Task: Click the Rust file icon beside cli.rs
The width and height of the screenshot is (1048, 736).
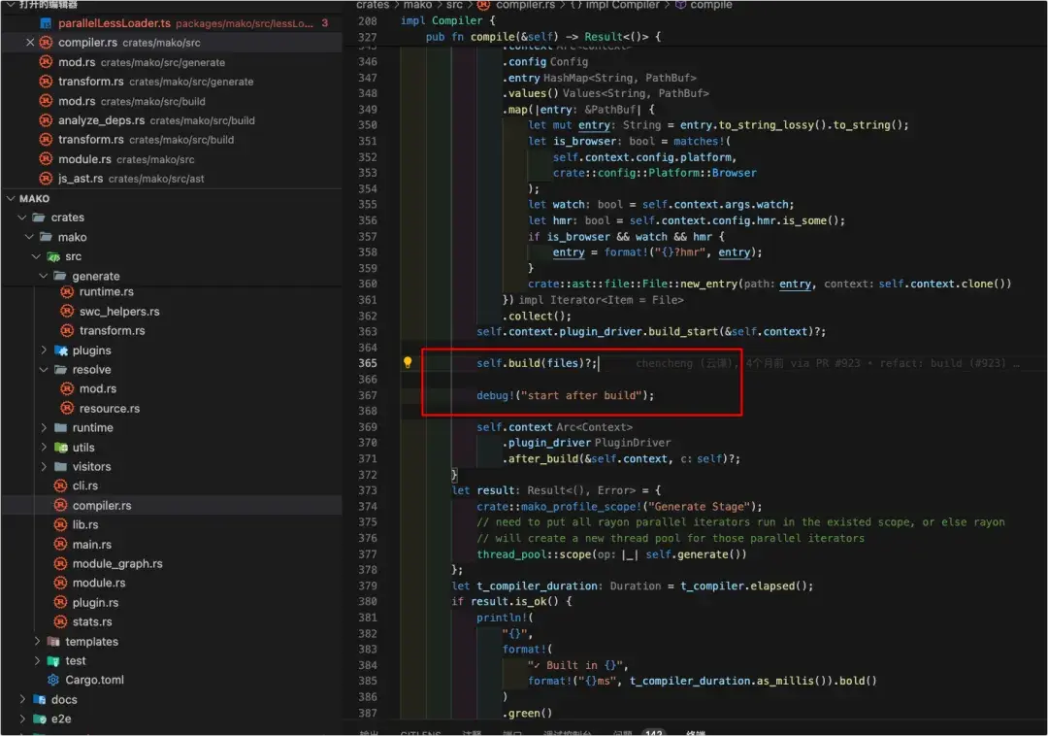Action: [60, 486]
